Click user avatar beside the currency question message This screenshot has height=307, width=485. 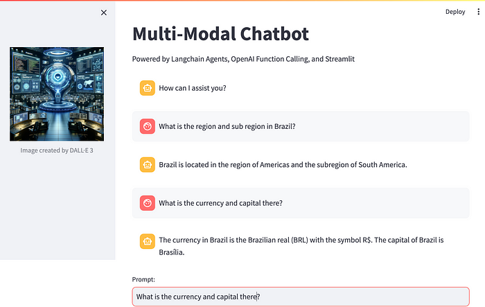[147, 203]
